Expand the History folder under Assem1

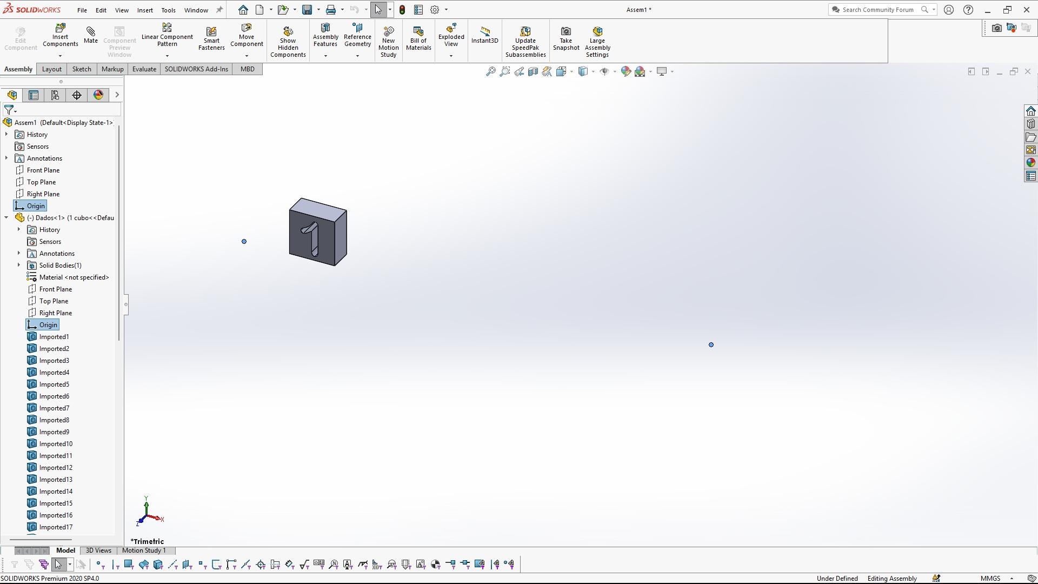pyautogui.click(x=6, y=135)
